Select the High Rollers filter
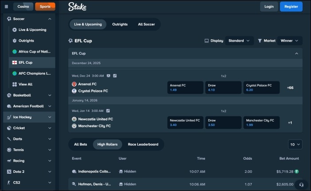This screenshot has width=311, height=191. [107, 144]
